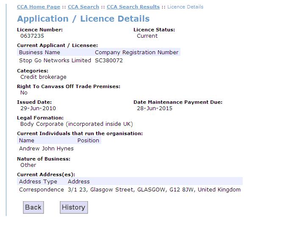Image resolution: width=283 pixels, height=230 pixels.
Task: Click the payment due date 28-Jun-2015
Action: tap(155, 108)
